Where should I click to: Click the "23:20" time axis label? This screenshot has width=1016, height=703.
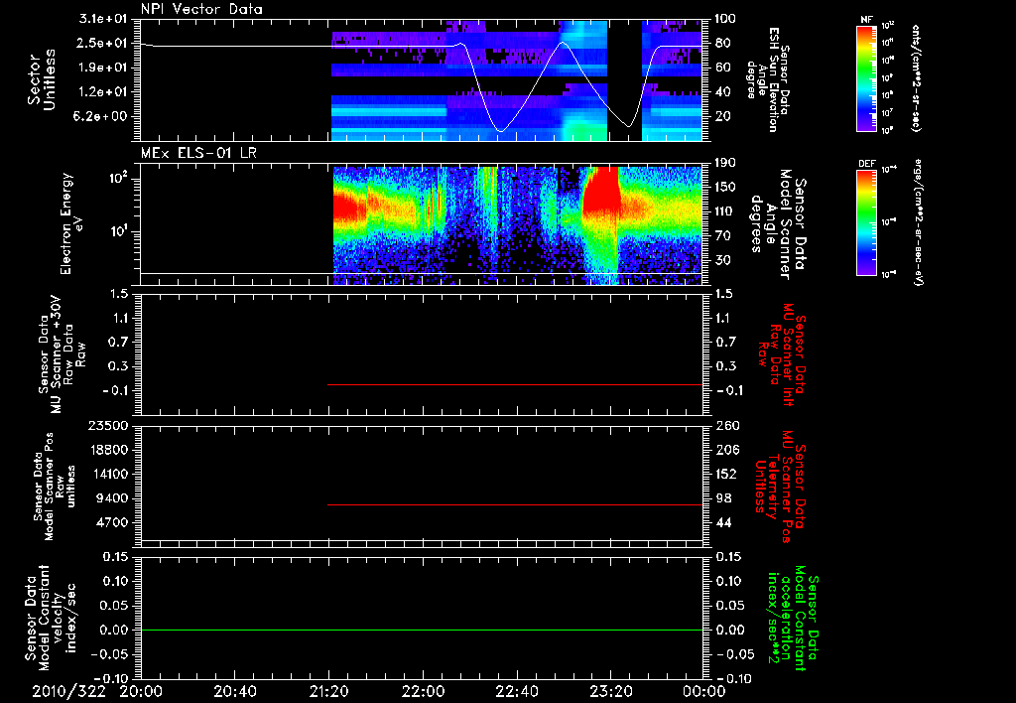coord(611,691)
